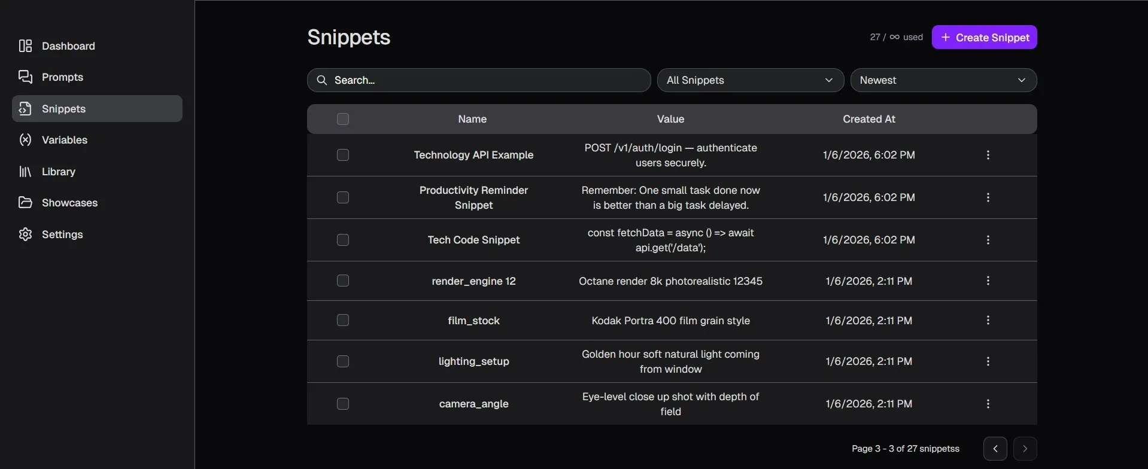Viewport: 1148px width, 469px height.
Task: Select the camera_angle row checkbox
Action: (343, 404)
